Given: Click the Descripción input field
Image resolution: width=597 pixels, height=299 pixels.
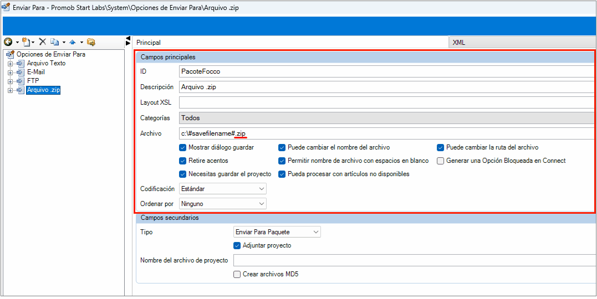Looking at the screenshot, I should [x=386, y=87].
